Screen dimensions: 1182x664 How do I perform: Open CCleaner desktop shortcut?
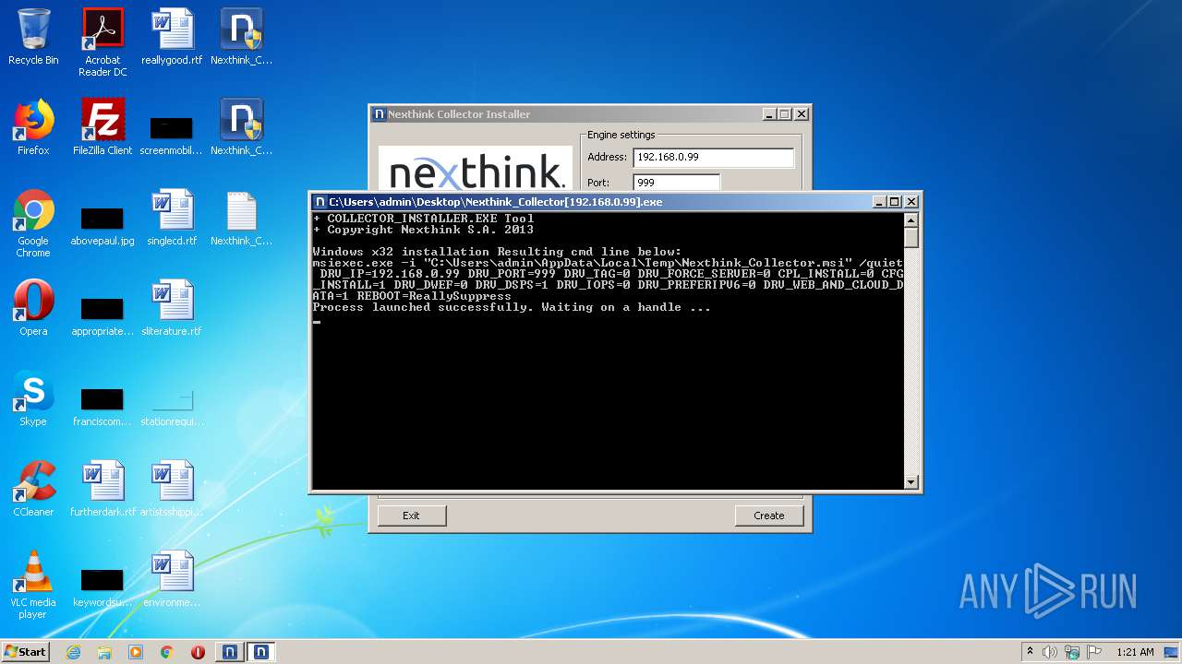pyautogui.click(x=33, y=489)
